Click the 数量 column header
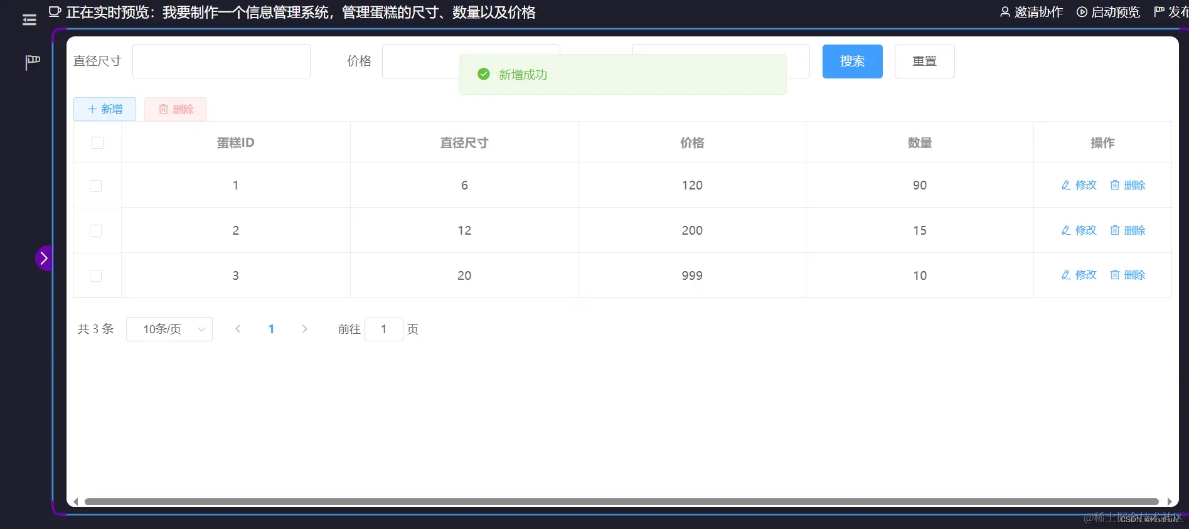Screen dimensions: 1189x529 coord(920,142)
